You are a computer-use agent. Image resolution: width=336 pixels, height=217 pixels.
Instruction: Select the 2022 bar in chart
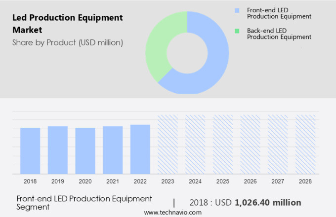pos(140,149)
